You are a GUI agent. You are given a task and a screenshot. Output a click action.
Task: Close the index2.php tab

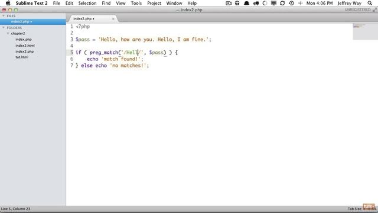(113, 18)
